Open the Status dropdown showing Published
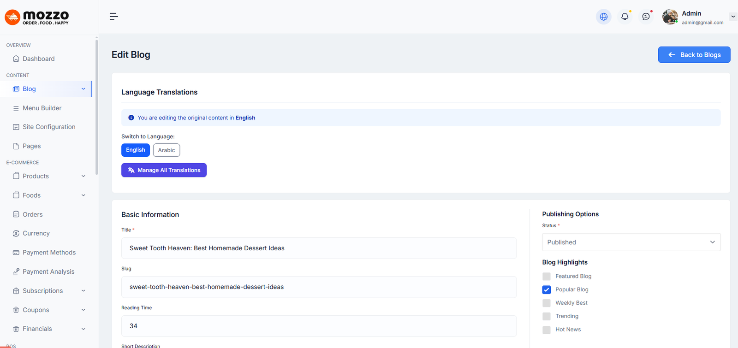The width and height of the screenshot is (738, 348). [631, 242]
